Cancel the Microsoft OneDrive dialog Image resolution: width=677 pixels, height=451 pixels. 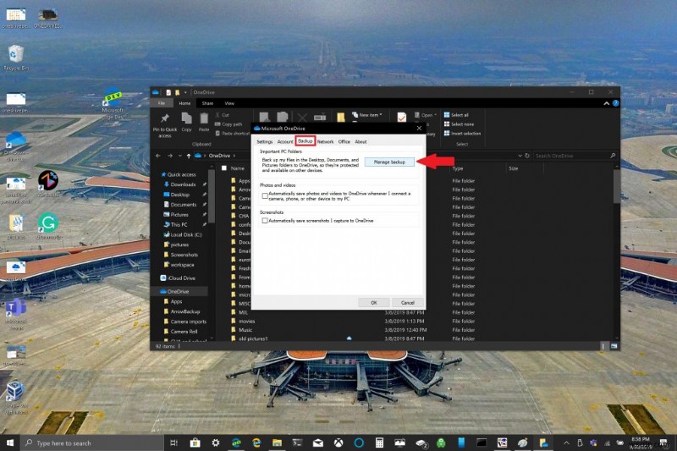(x=407, y=303)
